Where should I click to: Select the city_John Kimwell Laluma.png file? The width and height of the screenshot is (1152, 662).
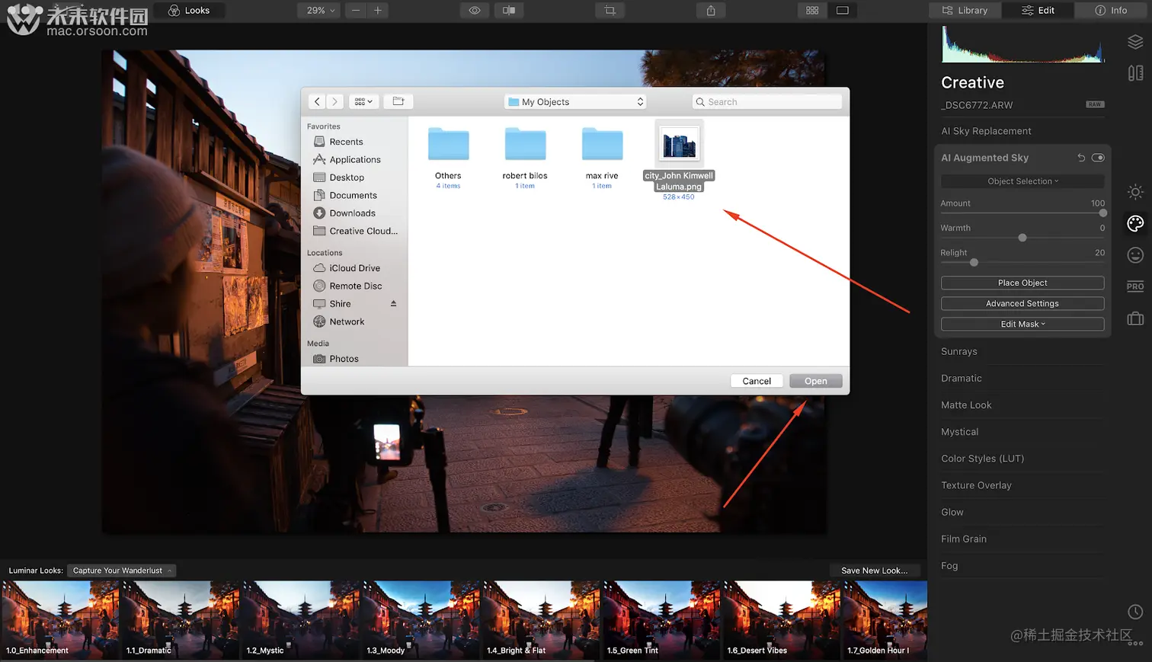click(679, 160)
